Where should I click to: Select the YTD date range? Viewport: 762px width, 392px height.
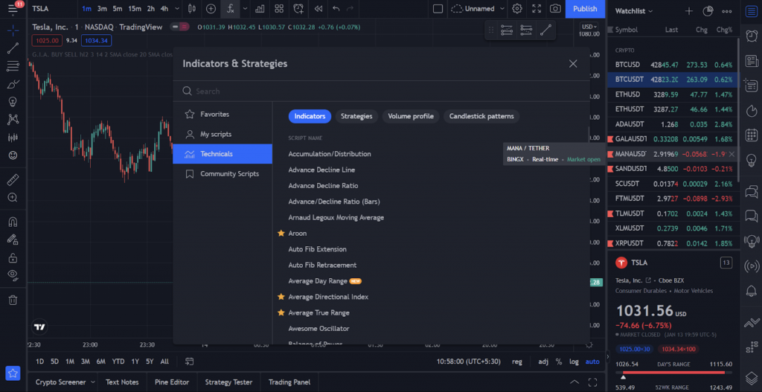pos(118,362)
